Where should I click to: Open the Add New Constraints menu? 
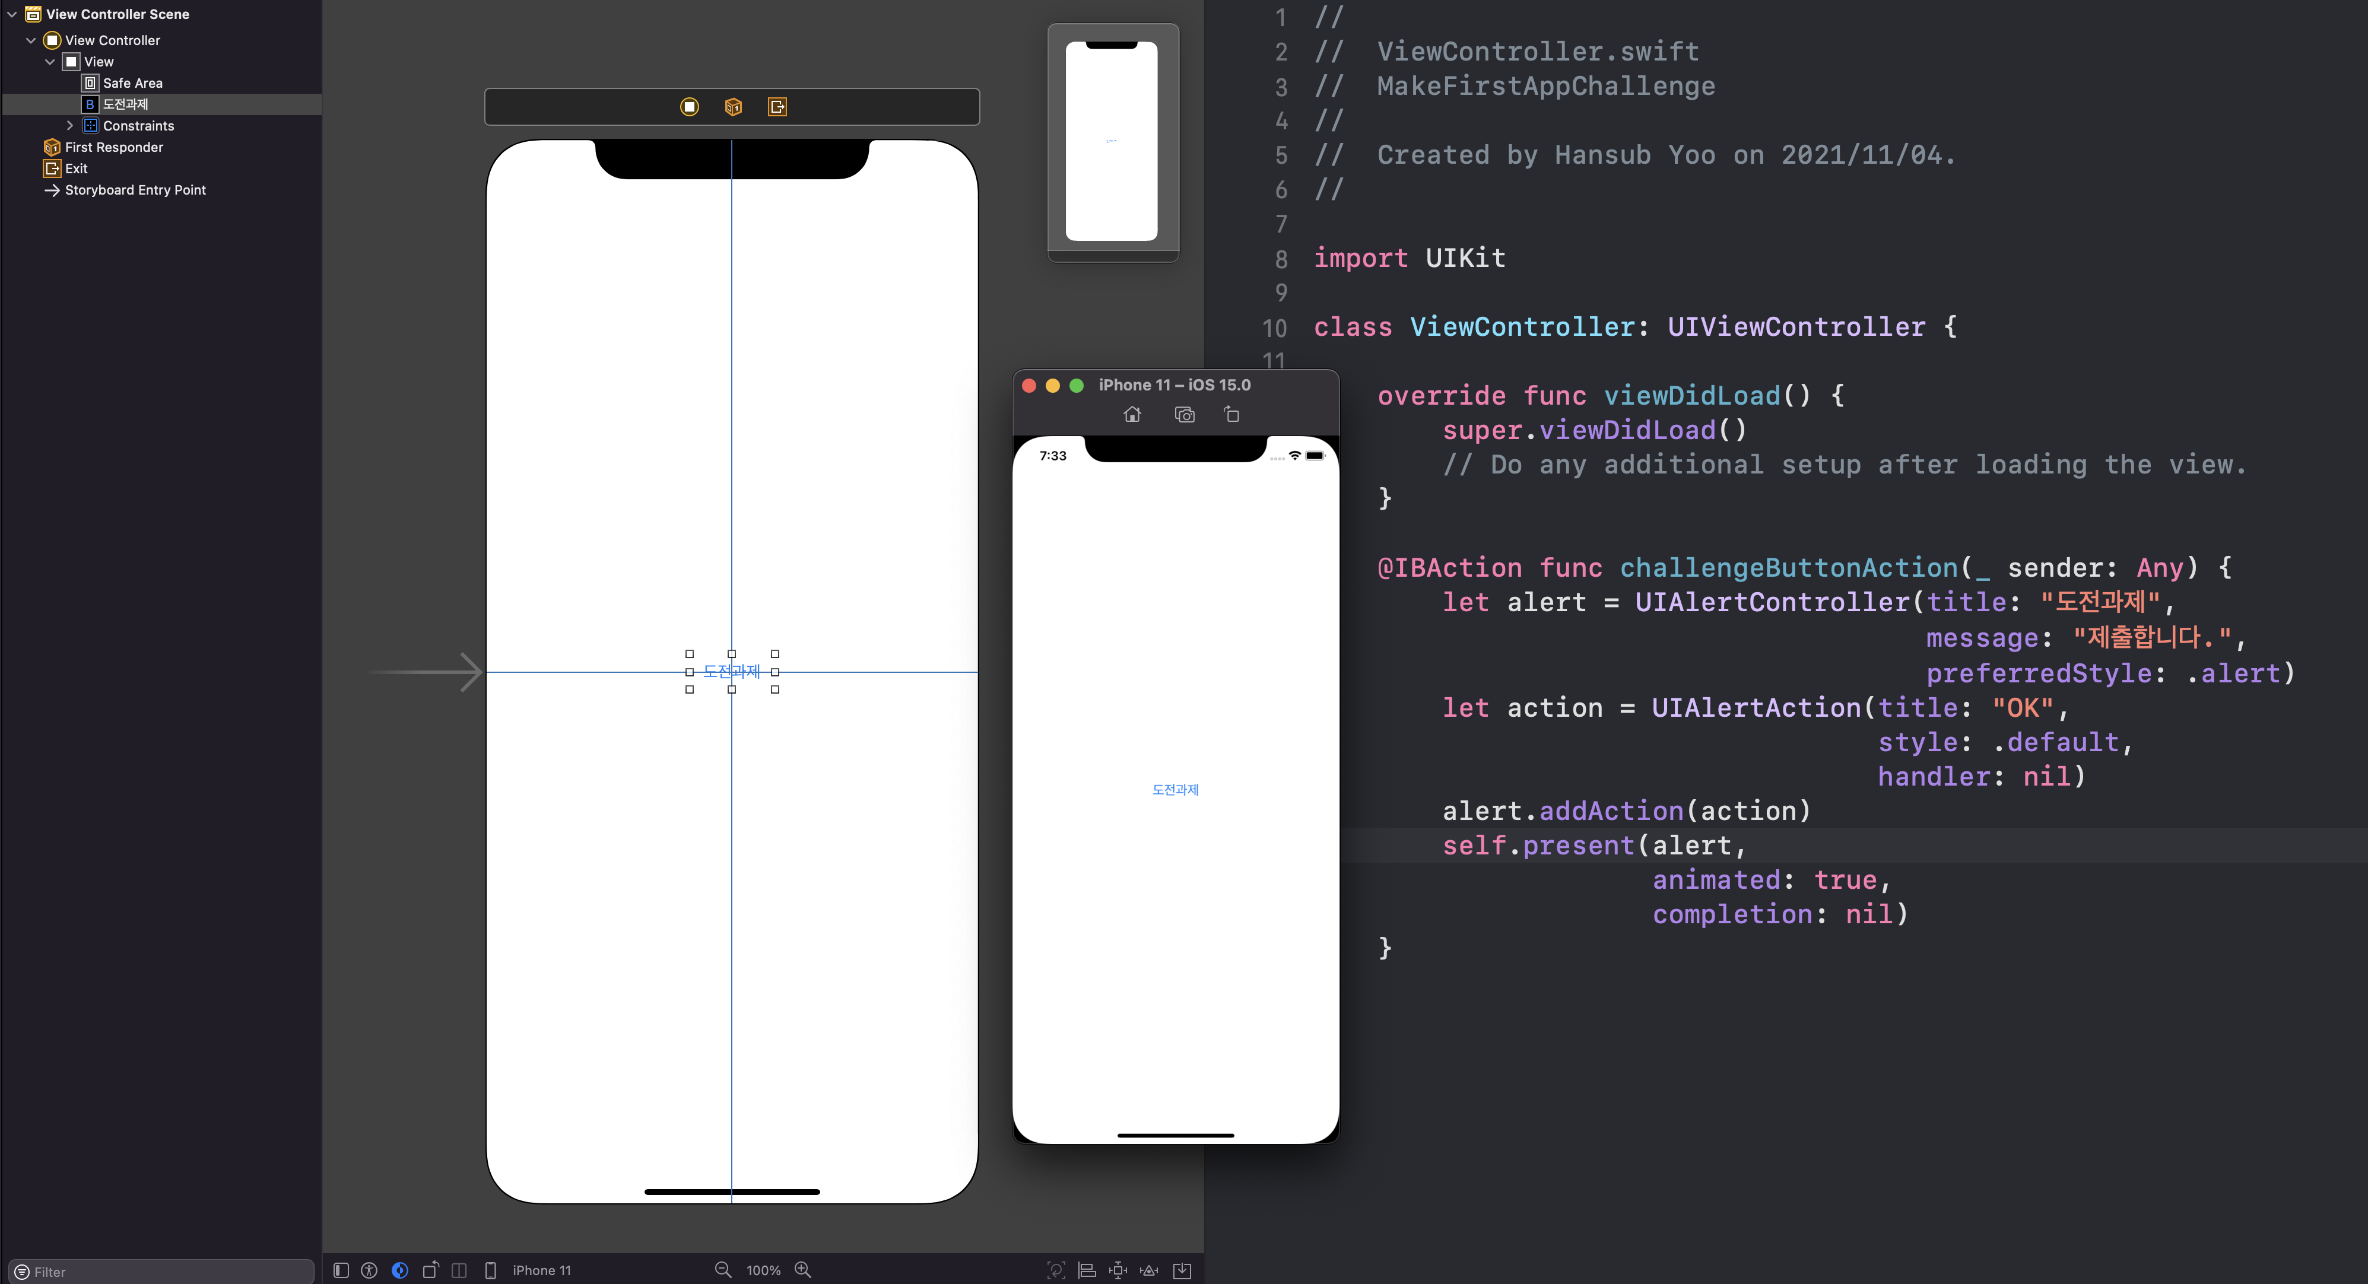coord(1118,1270)
